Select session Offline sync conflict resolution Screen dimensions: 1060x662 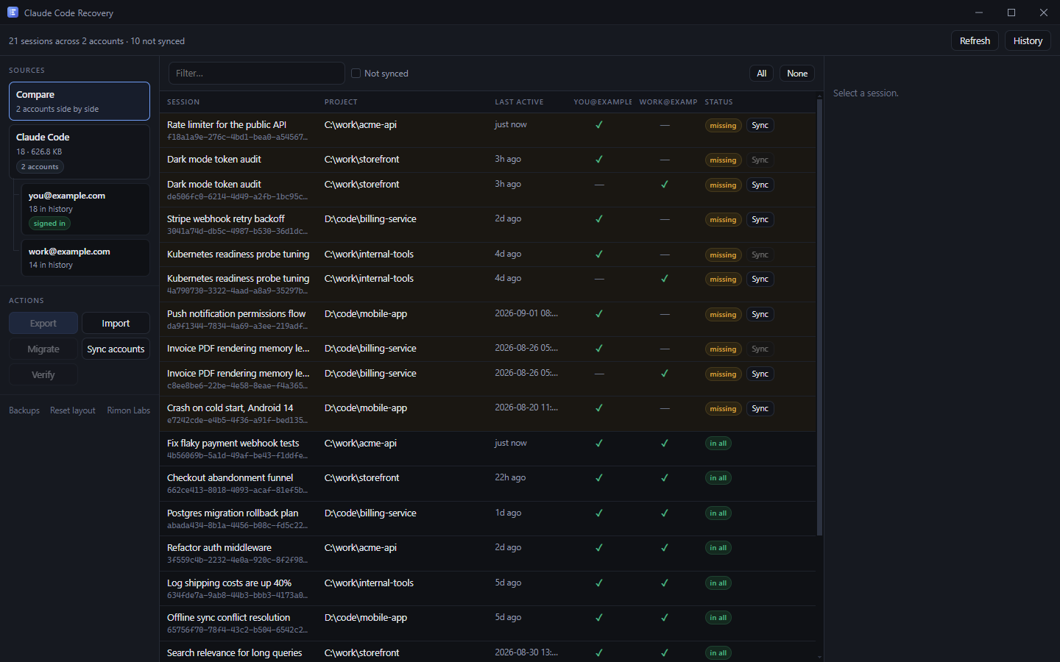(487, 624)
